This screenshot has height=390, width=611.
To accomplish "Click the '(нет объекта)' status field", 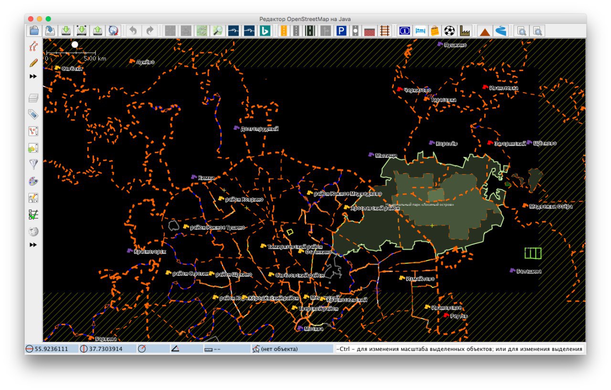I will tap(292, 349).
